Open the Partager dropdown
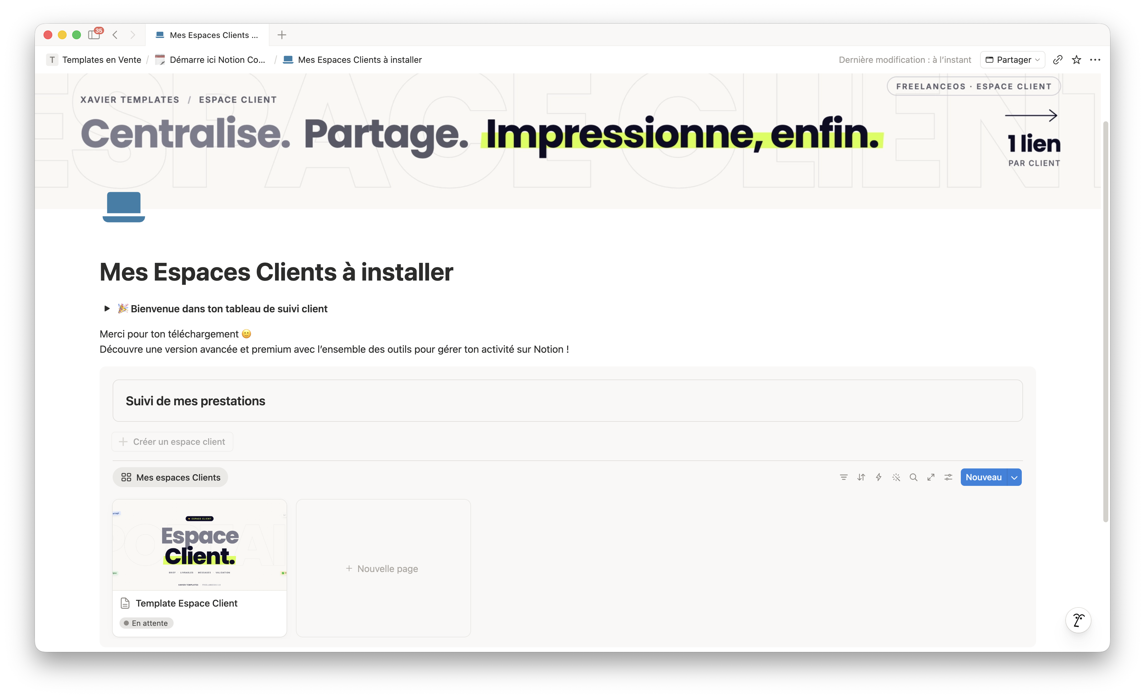 pos(1012,60)
